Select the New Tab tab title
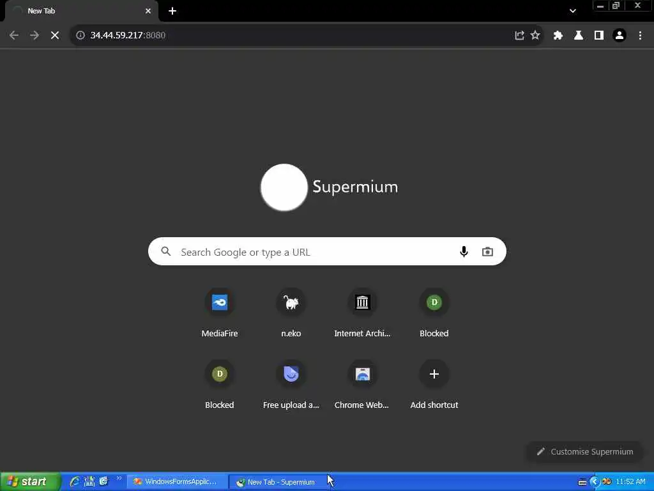 pos(42,11)
